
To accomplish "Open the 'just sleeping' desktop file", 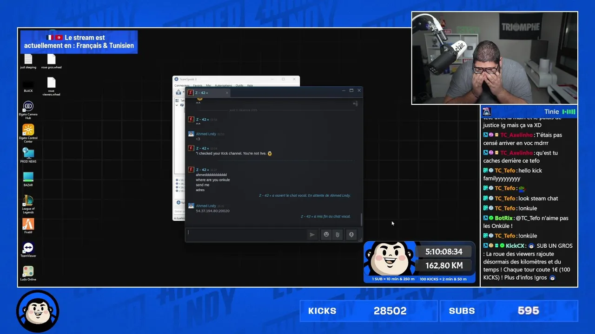I will pyautogui.click(x=28, y=61).
